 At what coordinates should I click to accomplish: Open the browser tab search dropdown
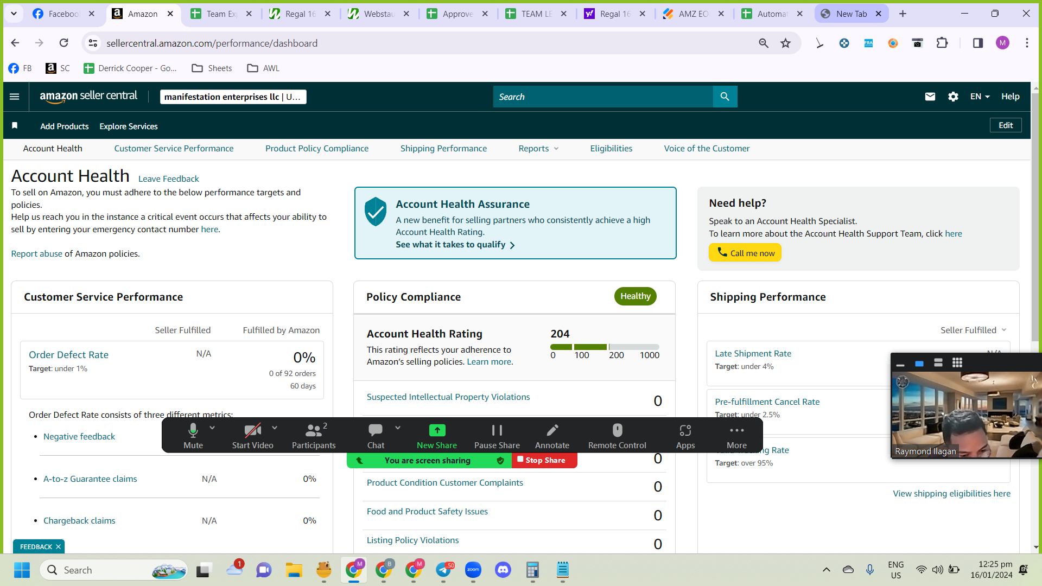tap(14, 14)
